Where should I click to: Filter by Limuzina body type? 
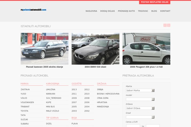point(51,90)
